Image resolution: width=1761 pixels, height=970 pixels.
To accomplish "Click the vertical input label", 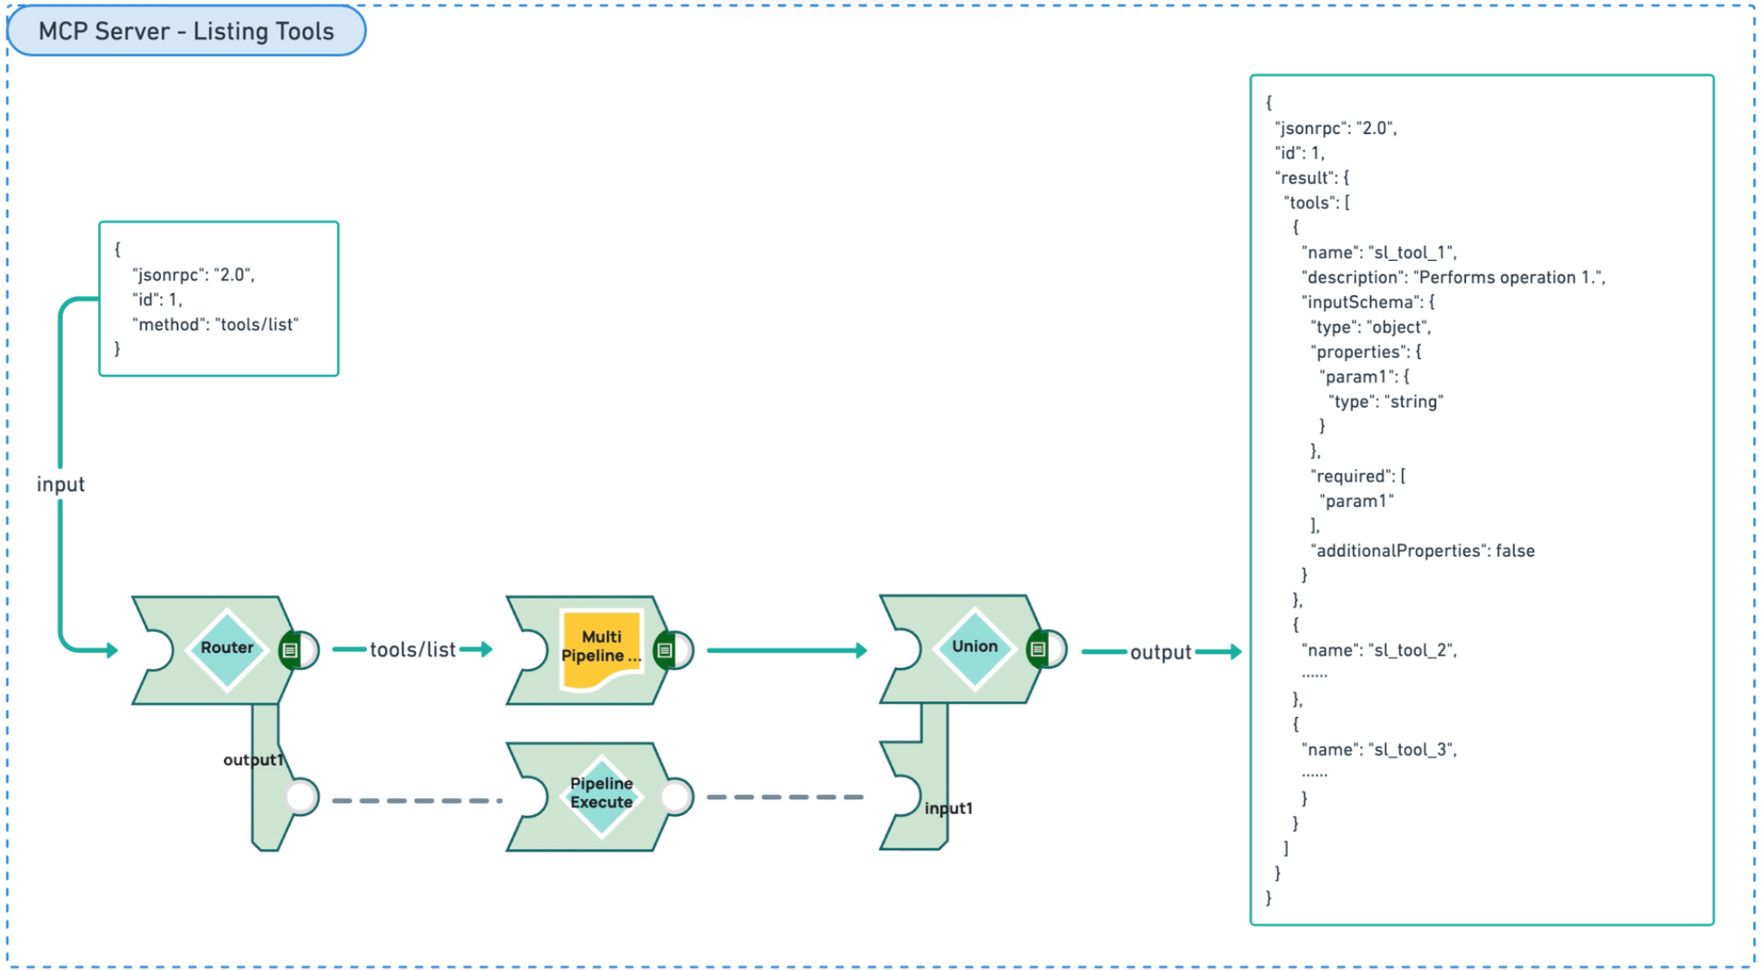I will [x=60, y=484].
